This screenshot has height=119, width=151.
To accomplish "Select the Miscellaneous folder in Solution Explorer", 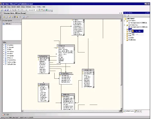I will [131, 40].
